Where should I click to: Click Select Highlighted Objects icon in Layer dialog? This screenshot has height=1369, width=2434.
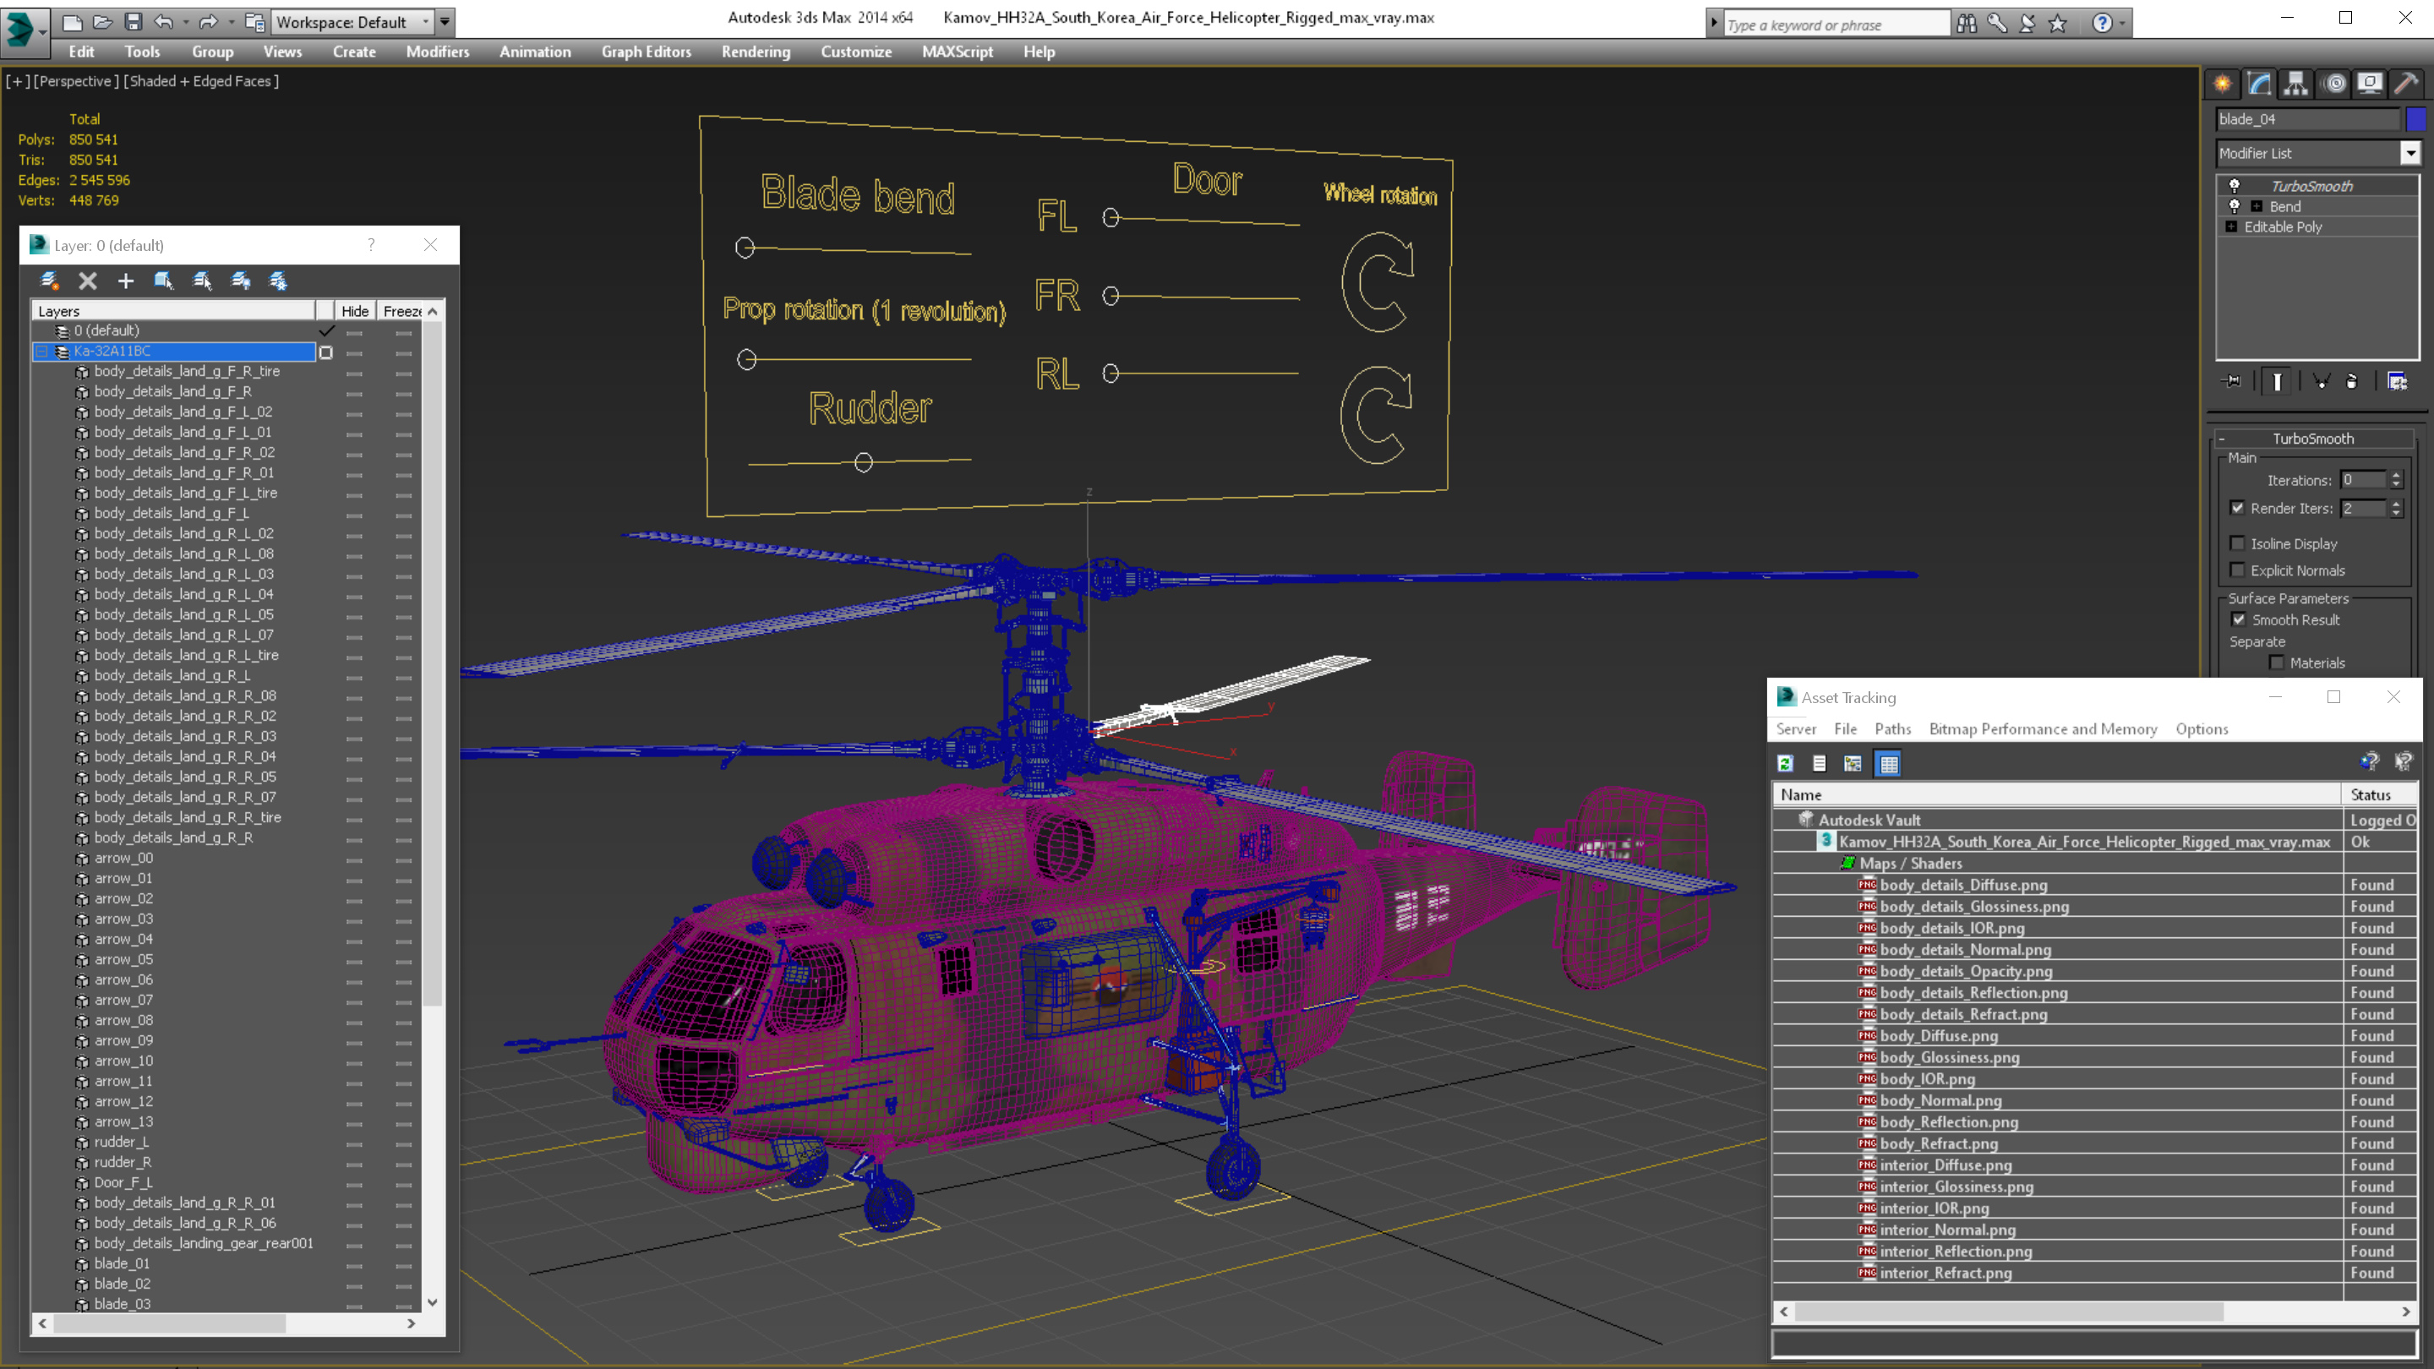[x=163, y=281]
